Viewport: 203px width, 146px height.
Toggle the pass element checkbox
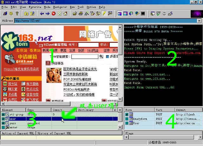click(3, 123)
